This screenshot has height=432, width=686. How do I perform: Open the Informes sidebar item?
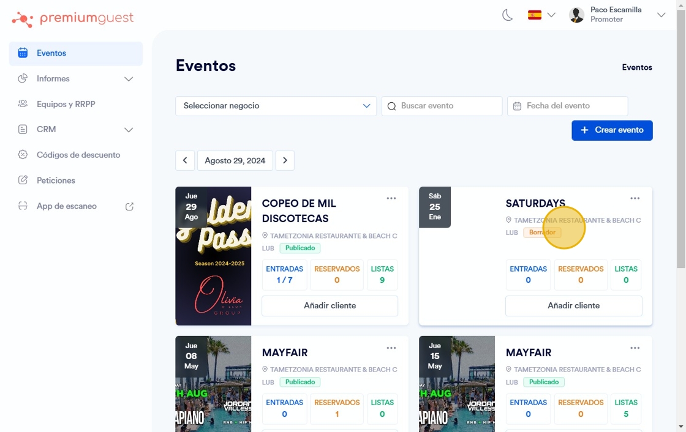(76, 79)
